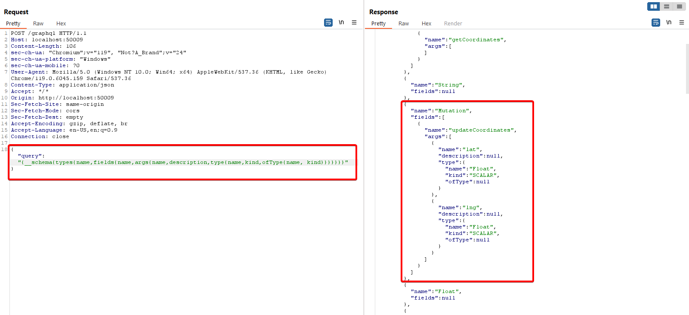This screenshot has width=689, height=315.
Task: Toggle word wrap in Response panel
Action: pos(655,22)
